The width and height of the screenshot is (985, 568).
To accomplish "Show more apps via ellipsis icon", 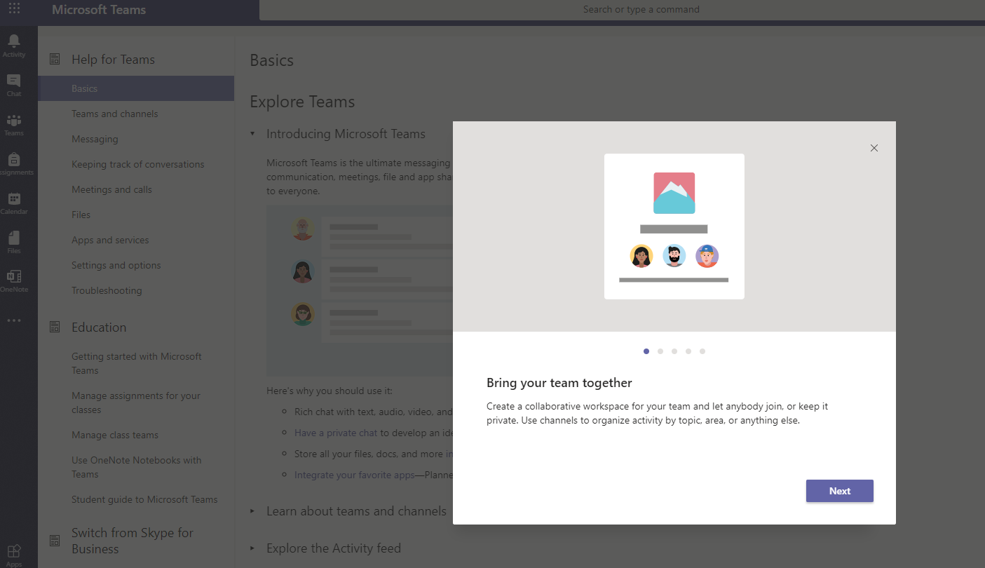I will point(14,320).
